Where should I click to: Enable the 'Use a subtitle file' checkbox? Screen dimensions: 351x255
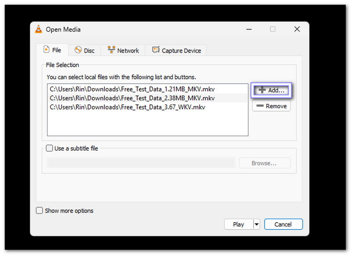click(x=50, y=149)
